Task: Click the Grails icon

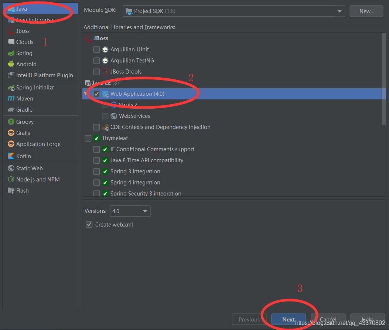Action: click(x=11, y=133)
